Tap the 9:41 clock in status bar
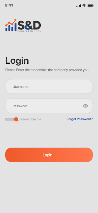Viewport: 98px width, 213px height. 9,5
